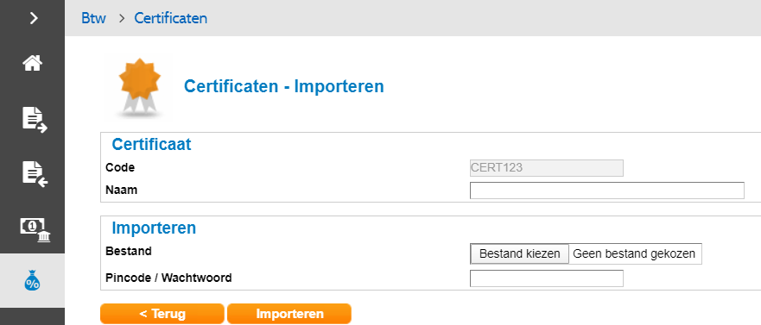Image resolution: width=761 pixels, height=325 pixels.
Task: Open the Certificaten breadcrumb link
Action: [x=171, y=18]
